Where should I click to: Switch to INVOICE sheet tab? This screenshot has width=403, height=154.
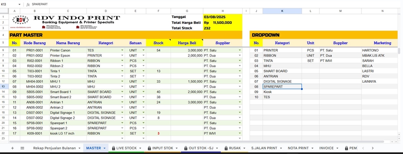[327, 148]
